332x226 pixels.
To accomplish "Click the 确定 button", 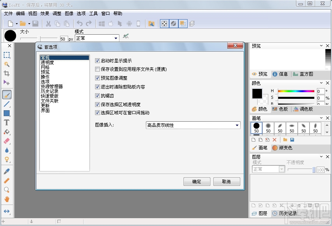I will point(197,181).
